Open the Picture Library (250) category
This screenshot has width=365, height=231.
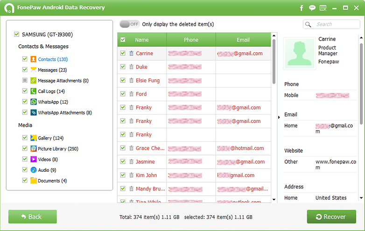(58, 149)
